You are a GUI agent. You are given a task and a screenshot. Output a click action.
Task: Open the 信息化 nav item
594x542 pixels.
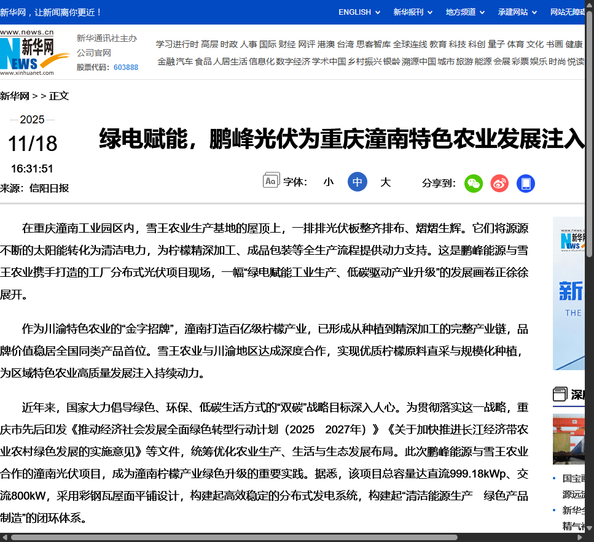262,61
